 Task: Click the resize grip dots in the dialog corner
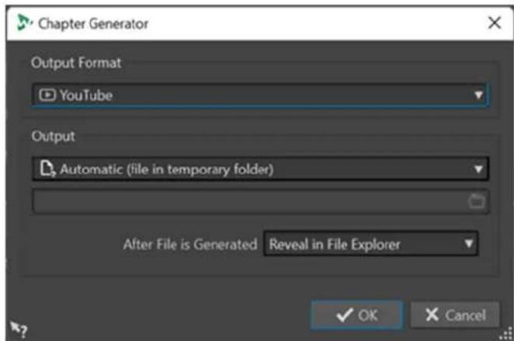pos(506,334)
